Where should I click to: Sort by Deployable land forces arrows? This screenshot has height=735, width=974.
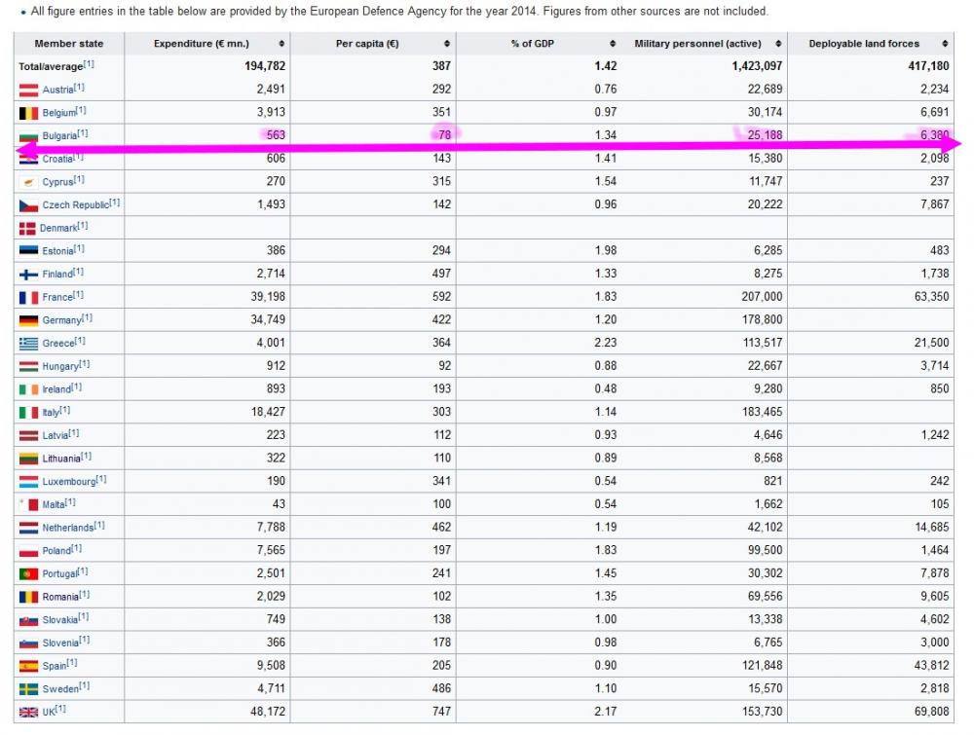(945, 44)
